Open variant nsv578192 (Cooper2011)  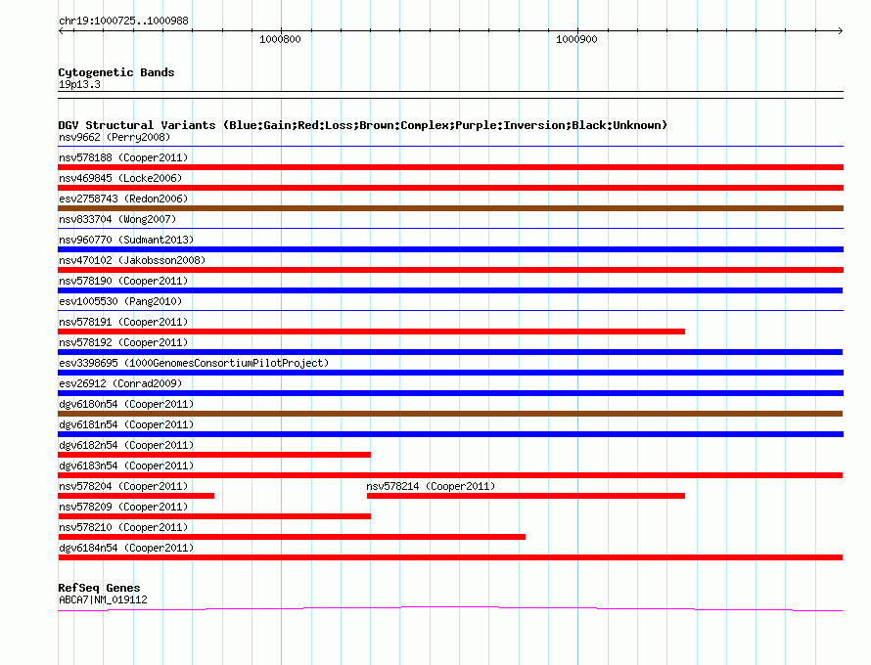point(123,342)
